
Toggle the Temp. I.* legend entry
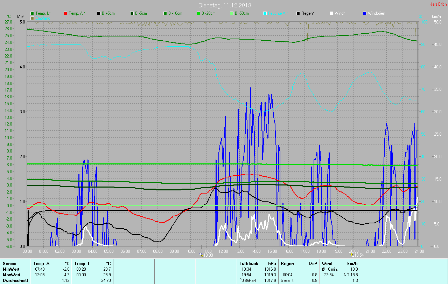pyautogui.click(x=43, y=13)
